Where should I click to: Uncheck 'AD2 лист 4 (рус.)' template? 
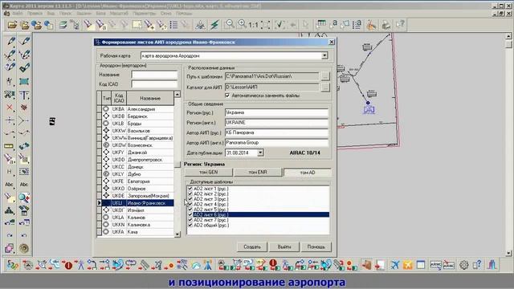(190, 204)
